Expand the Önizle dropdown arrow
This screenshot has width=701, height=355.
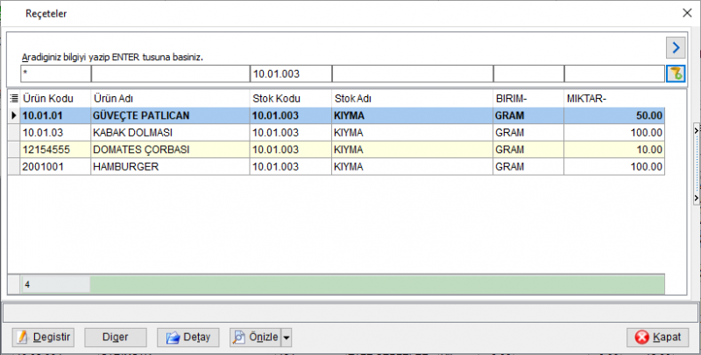pos(287,338)
